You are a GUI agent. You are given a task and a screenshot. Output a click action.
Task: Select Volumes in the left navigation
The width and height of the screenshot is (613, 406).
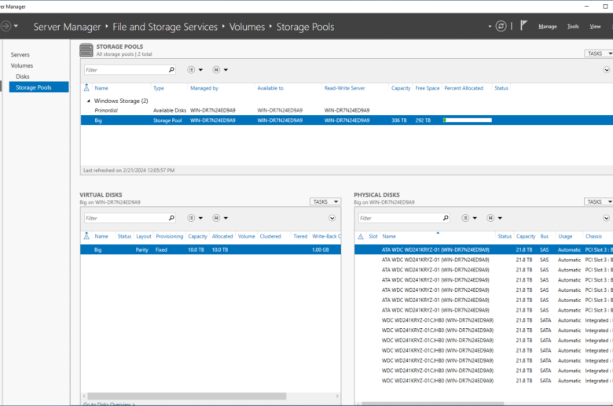coord(22,65)
